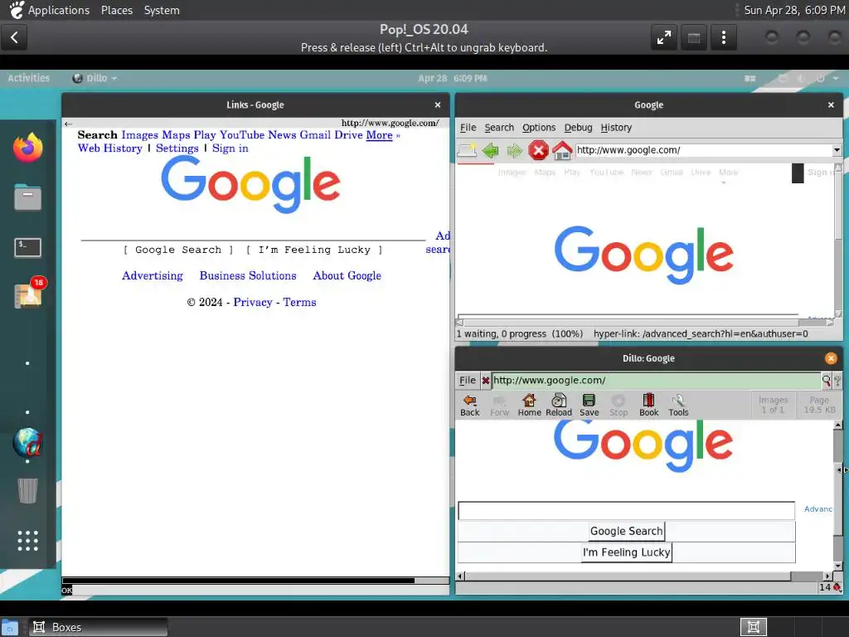Click the Forw button in Dillo
Screen dimensions: 849x637
click(x=499, y=405)
